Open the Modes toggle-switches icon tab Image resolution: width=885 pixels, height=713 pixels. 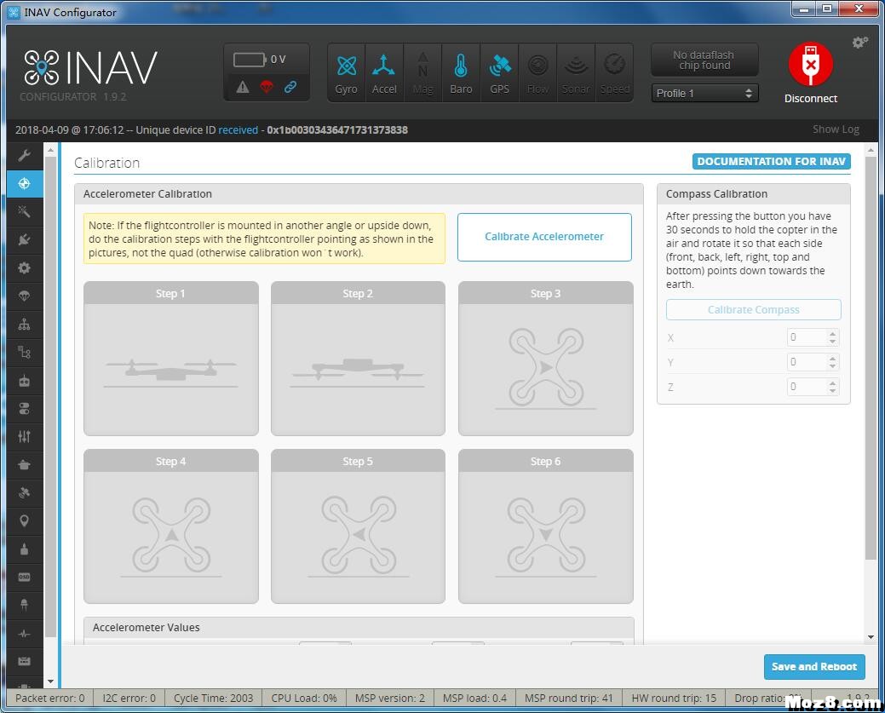pyautogui.click(x=24, y=409)
